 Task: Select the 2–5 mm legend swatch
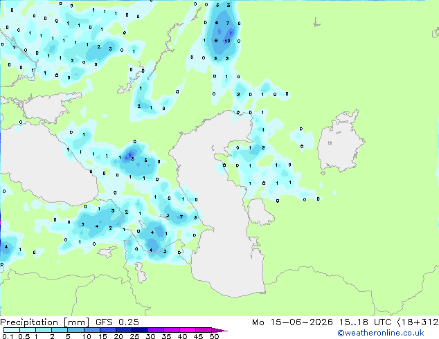(60, 330)
